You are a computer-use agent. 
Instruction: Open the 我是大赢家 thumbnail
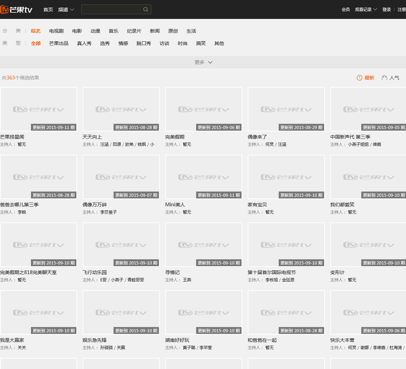[x=39, y=313]
